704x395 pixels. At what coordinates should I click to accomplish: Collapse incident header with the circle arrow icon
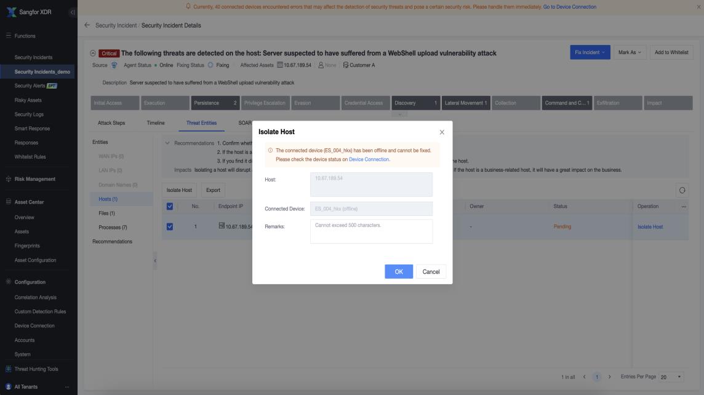click(92, 53)
